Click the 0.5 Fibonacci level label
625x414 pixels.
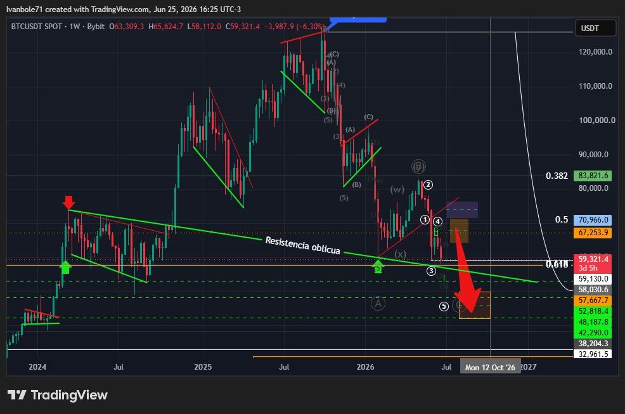click(562, 220)
